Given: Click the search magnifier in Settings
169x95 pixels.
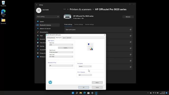Looking at the screenshot, I should (58, 16).
